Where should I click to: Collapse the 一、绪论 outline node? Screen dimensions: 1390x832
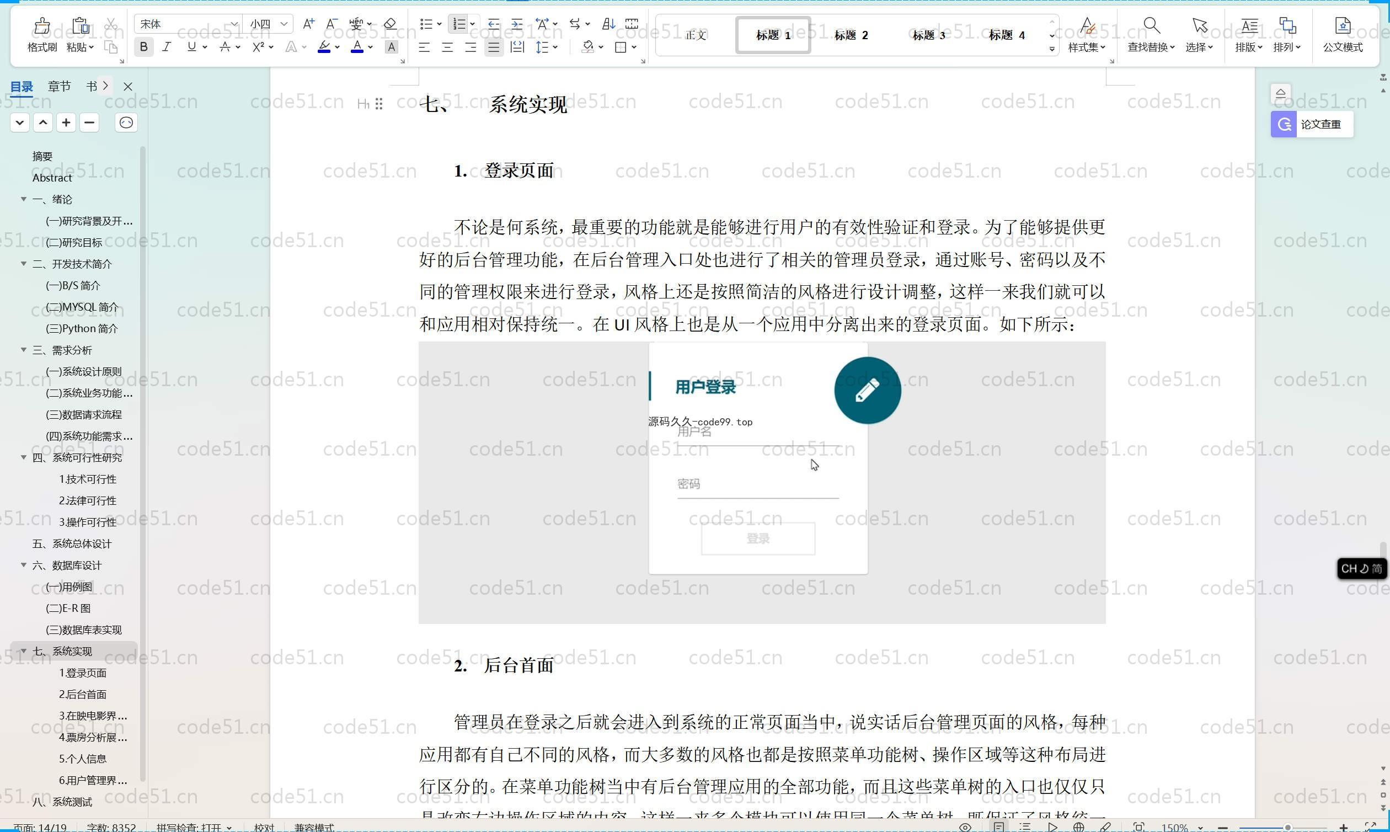tap(24, 199)
